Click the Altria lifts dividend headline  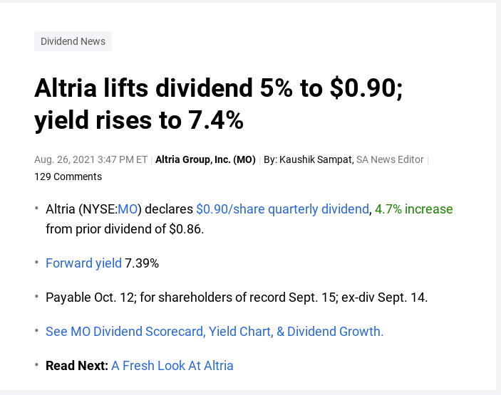coord(218,104)
